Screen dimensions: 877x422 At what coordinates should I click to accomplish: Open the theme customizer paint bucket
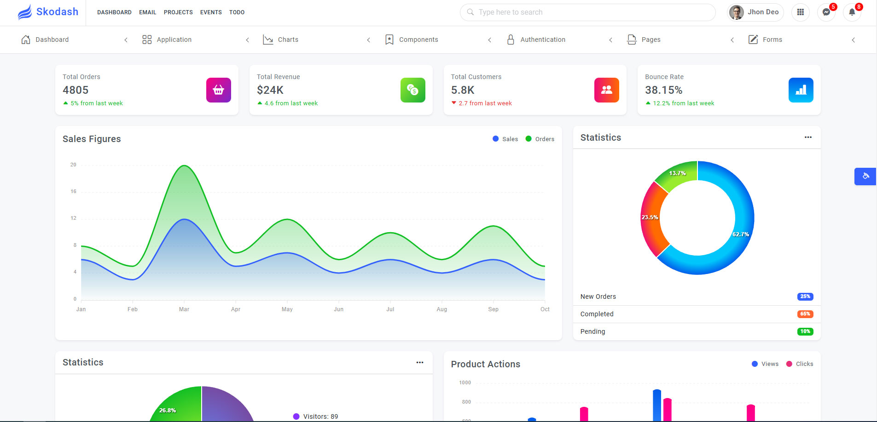coord(865,177)
